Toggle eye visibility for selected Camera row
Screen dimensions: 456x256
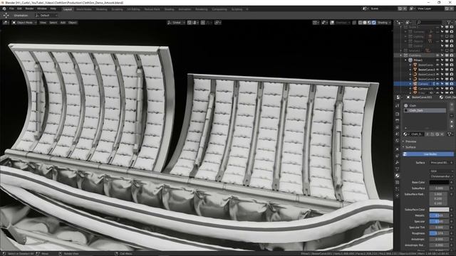[437, 84]
